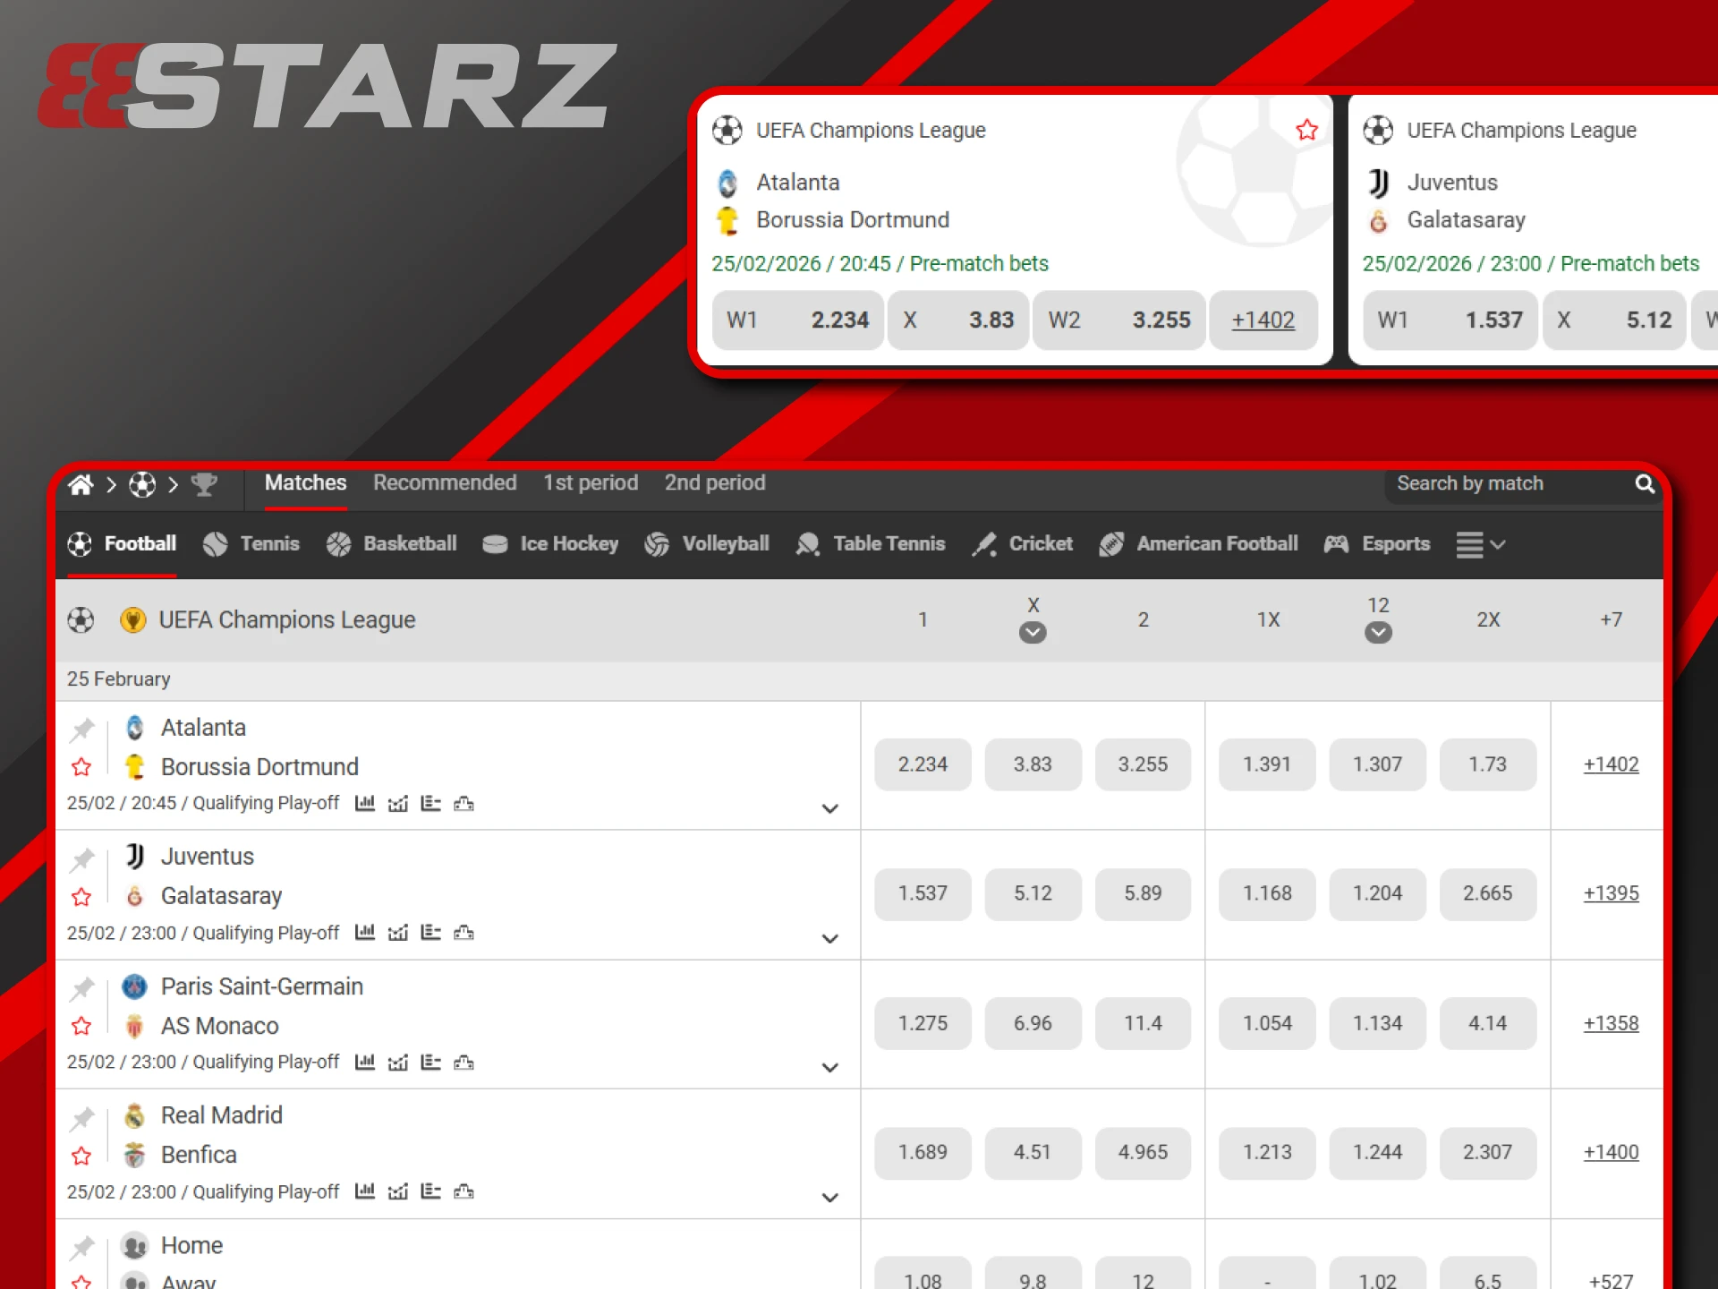1718x1289 pixels.
Task: Click the +7 column header
Action: (x=1611, y=619)
